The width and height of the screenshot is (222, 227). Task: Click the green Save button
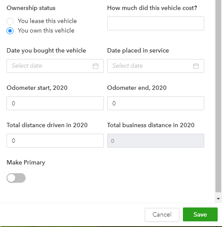200,214
